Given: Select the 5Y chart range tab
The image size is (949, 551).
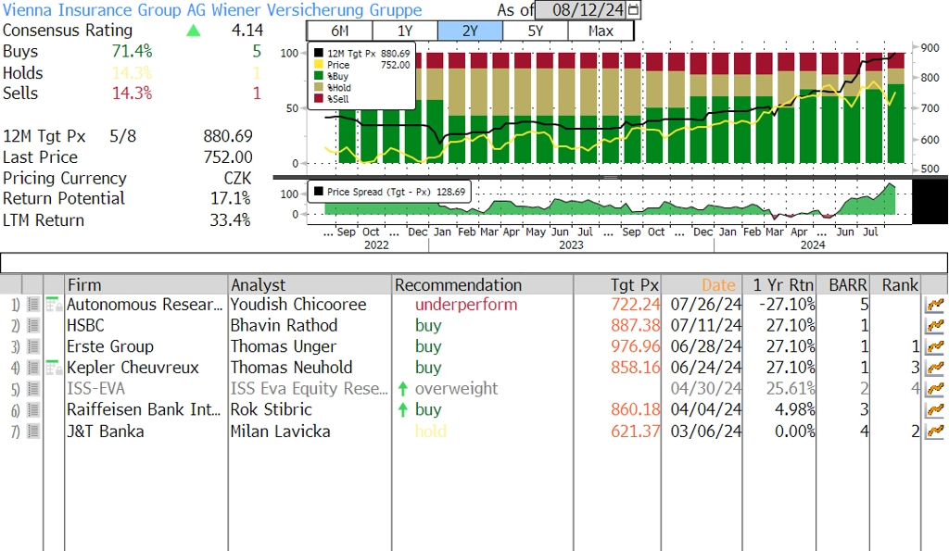Looking at the screenshot, I should (536, 31).
